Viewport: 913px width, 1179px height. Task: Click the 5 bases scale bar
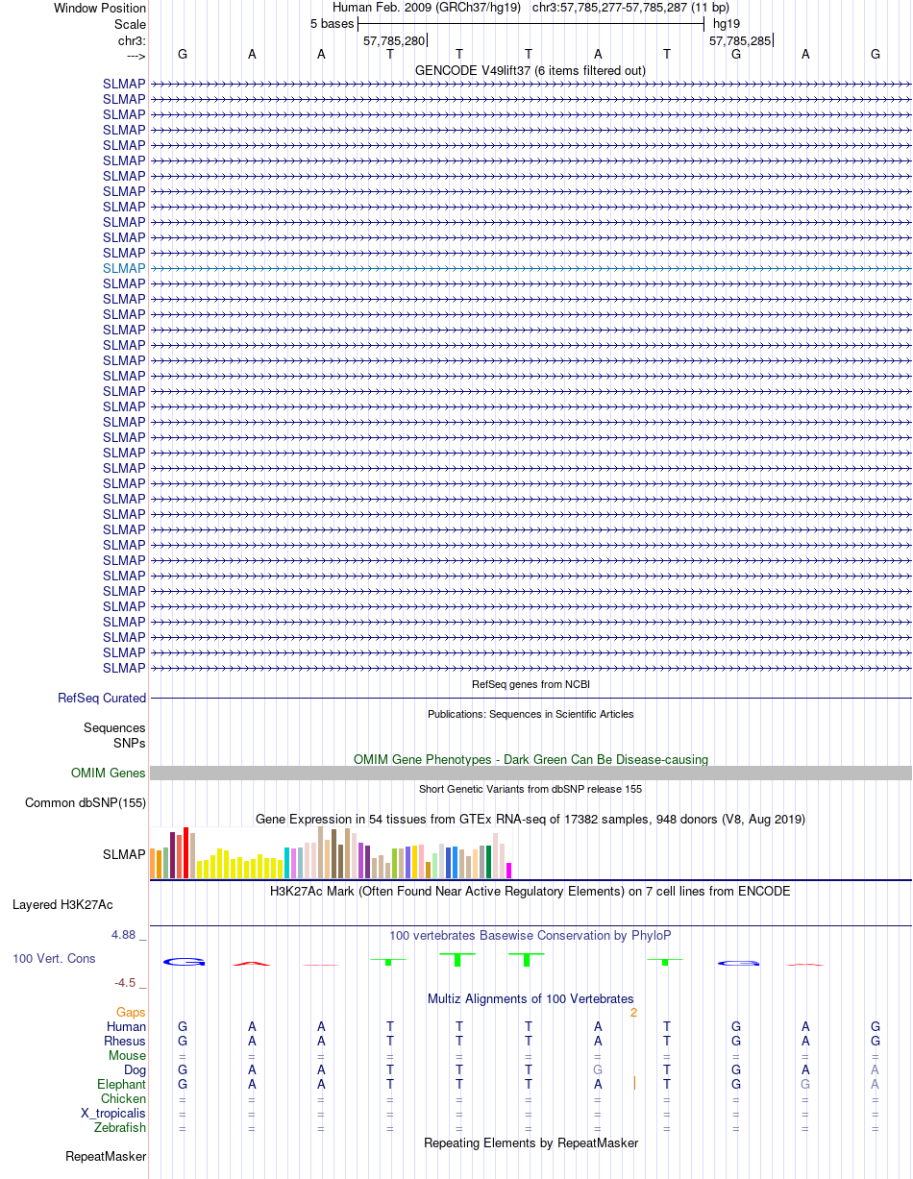coord(531,24)
